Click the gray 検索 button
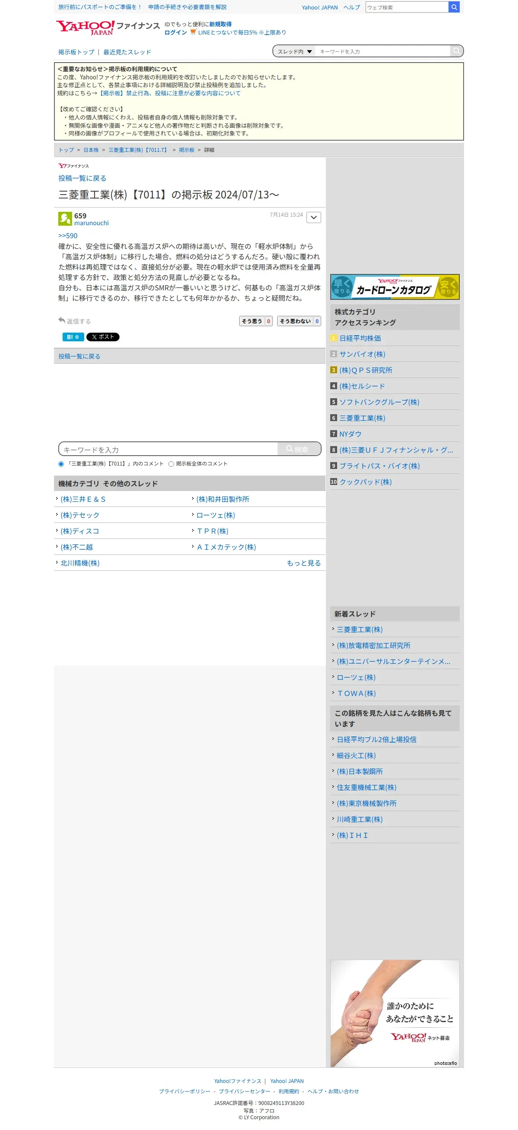The width and height of the screenshot is (518, 1130). pos(299,449)
